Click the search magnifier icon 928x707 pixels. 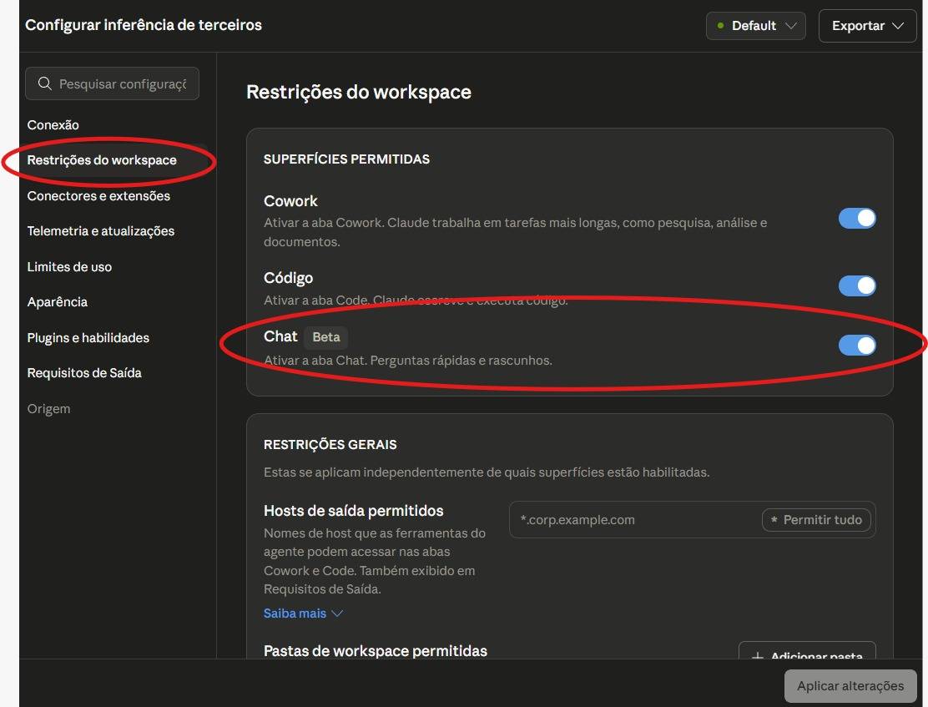pos(44,83)
